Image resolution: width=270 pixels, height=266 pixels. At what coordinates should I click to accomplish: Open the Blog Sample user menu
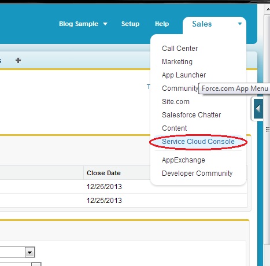(83, 24)
